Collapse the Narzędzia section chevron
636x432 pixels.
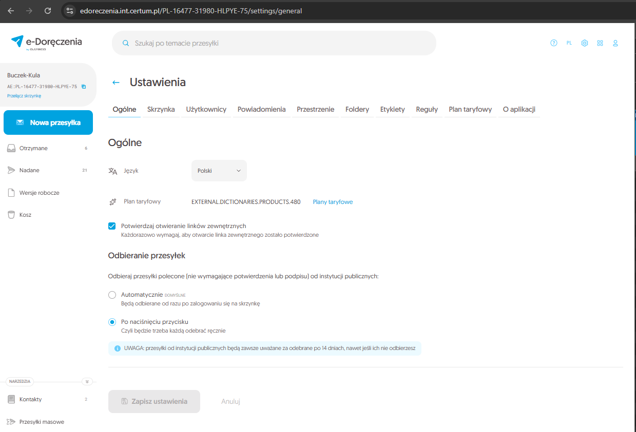[x=87, y=381]
